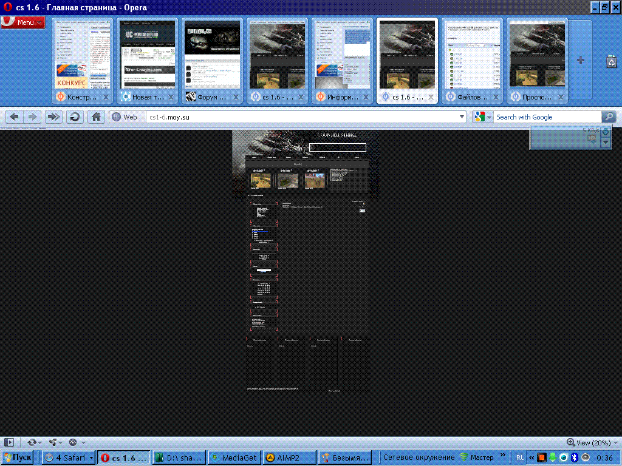Click the Google search magnifier button
The width and height of the screenshot is (622, 466).
pos(608,117)
